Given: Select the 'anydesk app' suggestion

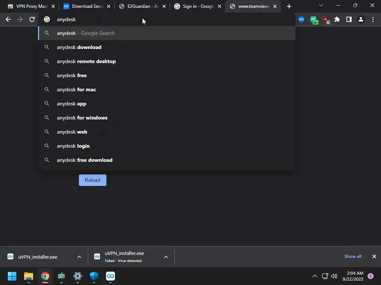Looking at the screenshot, I should coord(167,104).
